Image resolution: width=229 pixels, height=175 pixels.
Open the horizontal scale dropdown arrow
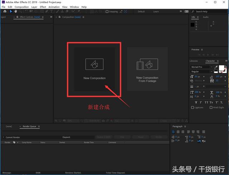tap(225, 92)
